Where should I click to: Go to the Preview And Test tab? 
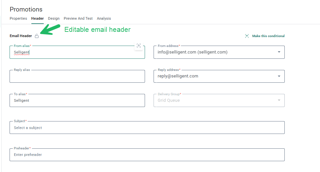point(78,18)
